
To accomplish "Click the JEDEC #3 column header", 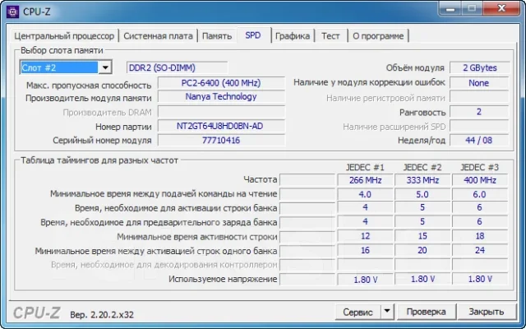I will [x=479, y=167].
